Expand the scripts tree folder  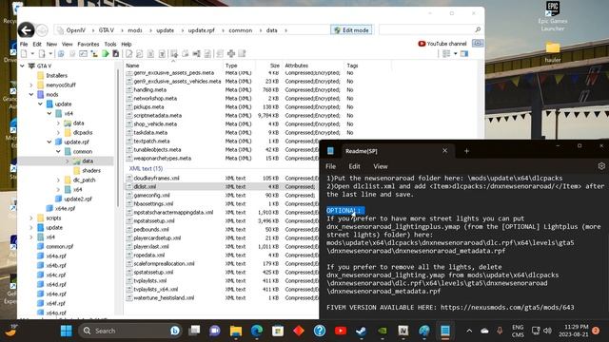point(31,218)
